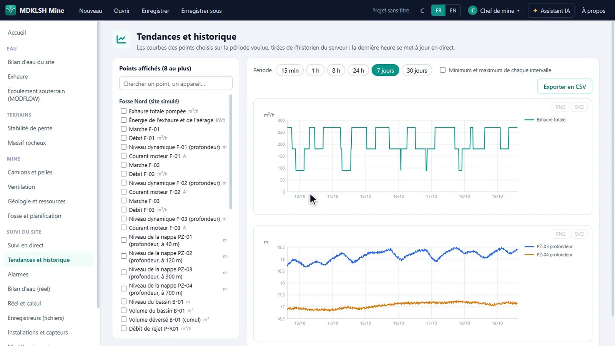Screen dimensions: 615x346
Task: Select the 1 h period
Action: pos(316,70)
